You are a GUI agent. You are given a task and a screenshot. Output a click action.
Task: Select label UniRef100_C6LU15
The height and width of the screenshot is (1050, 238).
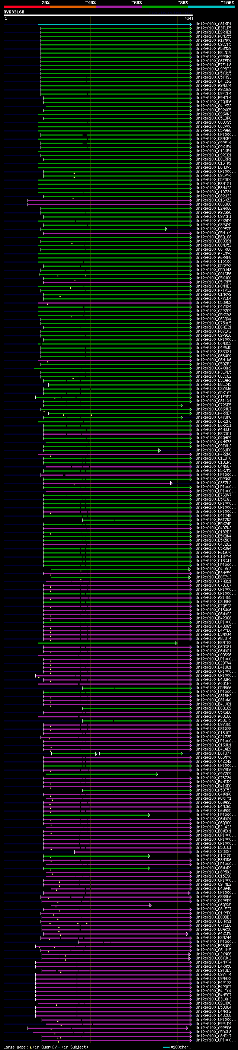pos(213,950)
